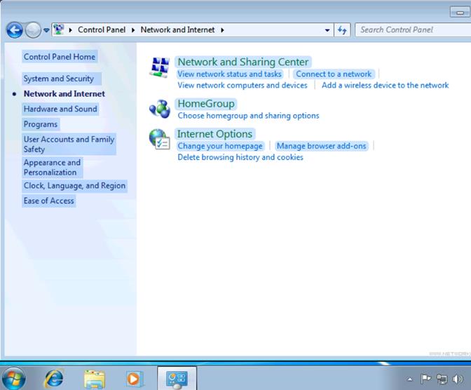Click Change your homepage
The image size is (471, 390).
220,146
